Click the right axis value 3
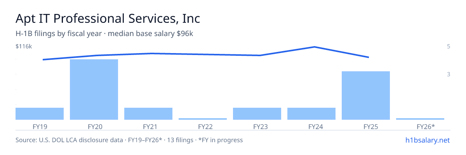This screenshot has width=466, height=155. 449,74
